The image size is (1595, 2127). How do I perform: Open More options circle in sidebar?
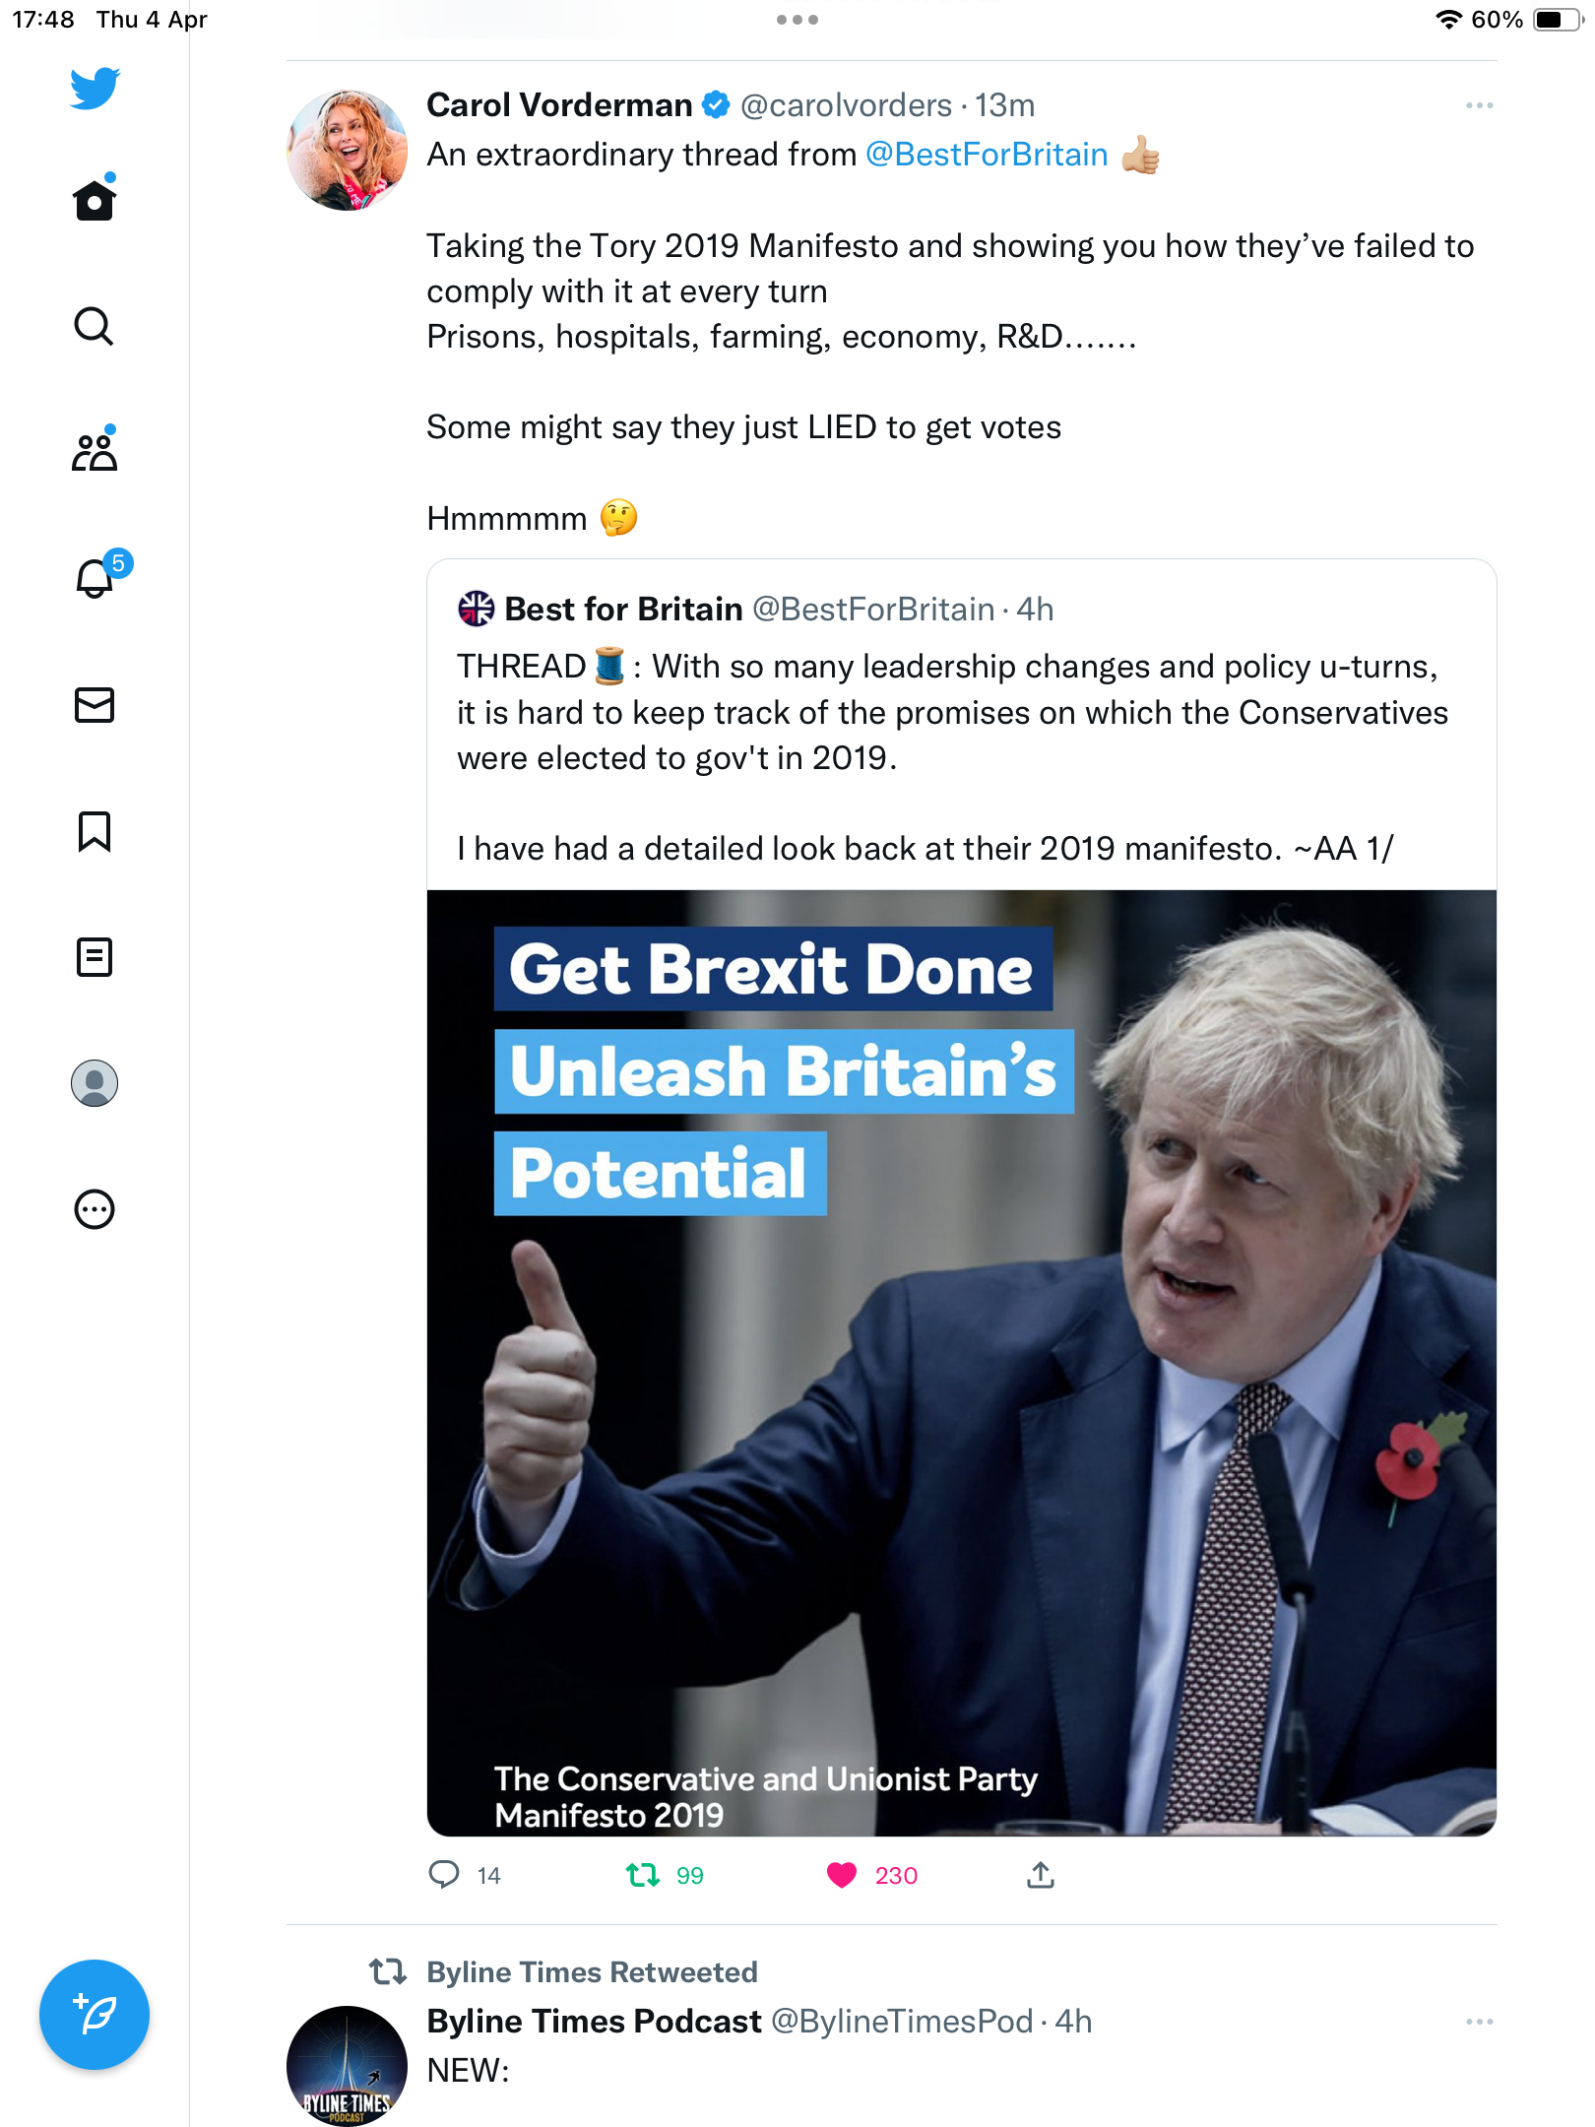click(x=95, y=1209)
